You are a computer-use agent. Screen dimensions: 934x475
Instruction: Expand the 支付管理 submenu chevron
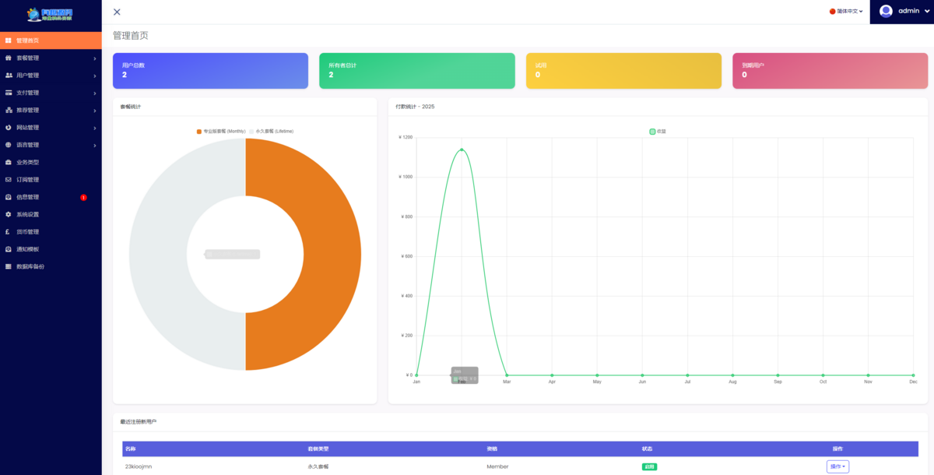[x=95, y=93]
